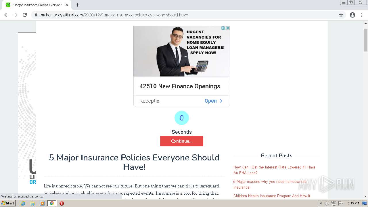Open 'Children Health Insurance Program' post
The width and height of the screenshot is (368, 207).
click(272, 196)
